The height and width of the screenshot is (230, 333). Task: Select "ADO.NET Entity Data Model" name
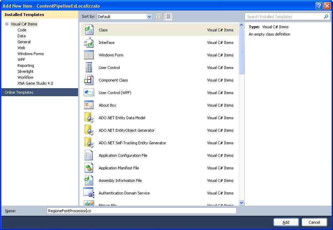click(122, 117)
